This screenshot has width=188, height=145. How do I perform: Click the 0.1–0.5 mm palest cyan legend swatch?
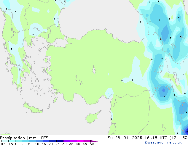point(5,141)
